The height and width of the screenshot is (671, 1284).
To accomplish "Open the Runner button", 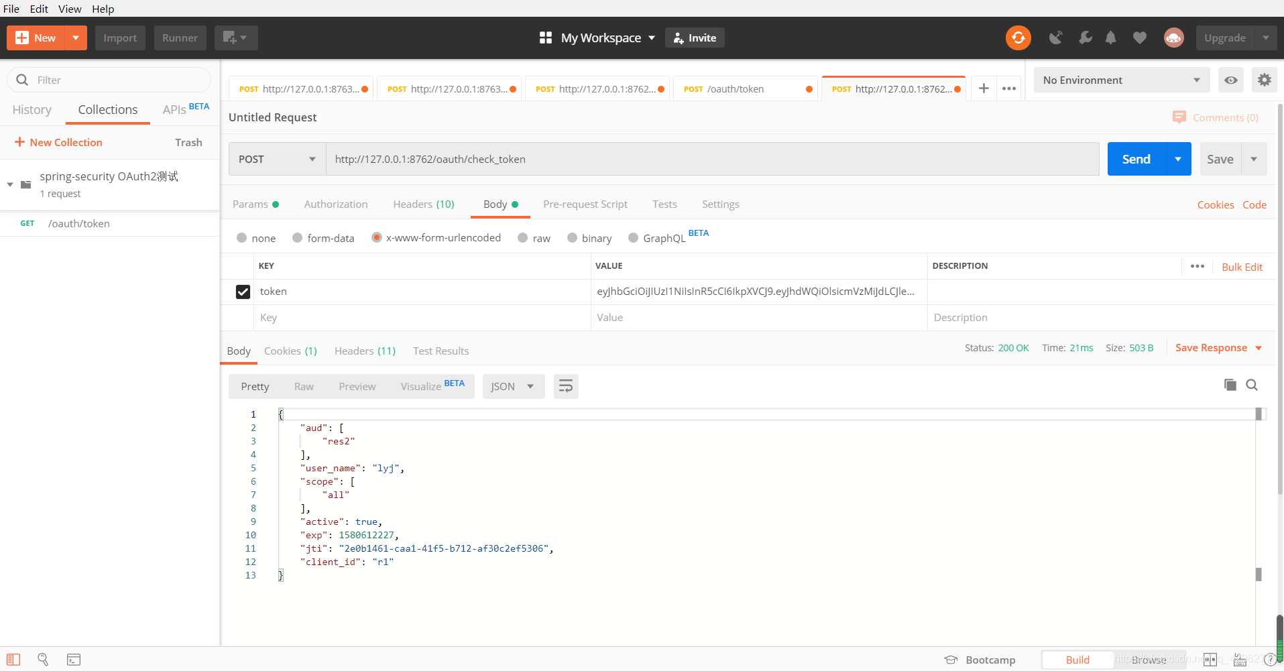I will point(180,38).
